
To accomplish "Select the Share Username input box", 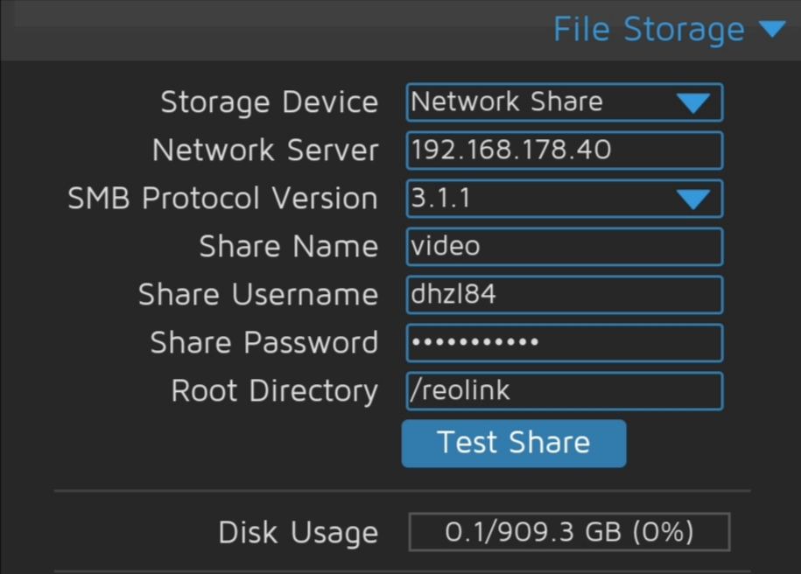I will [x=565, y=295].
